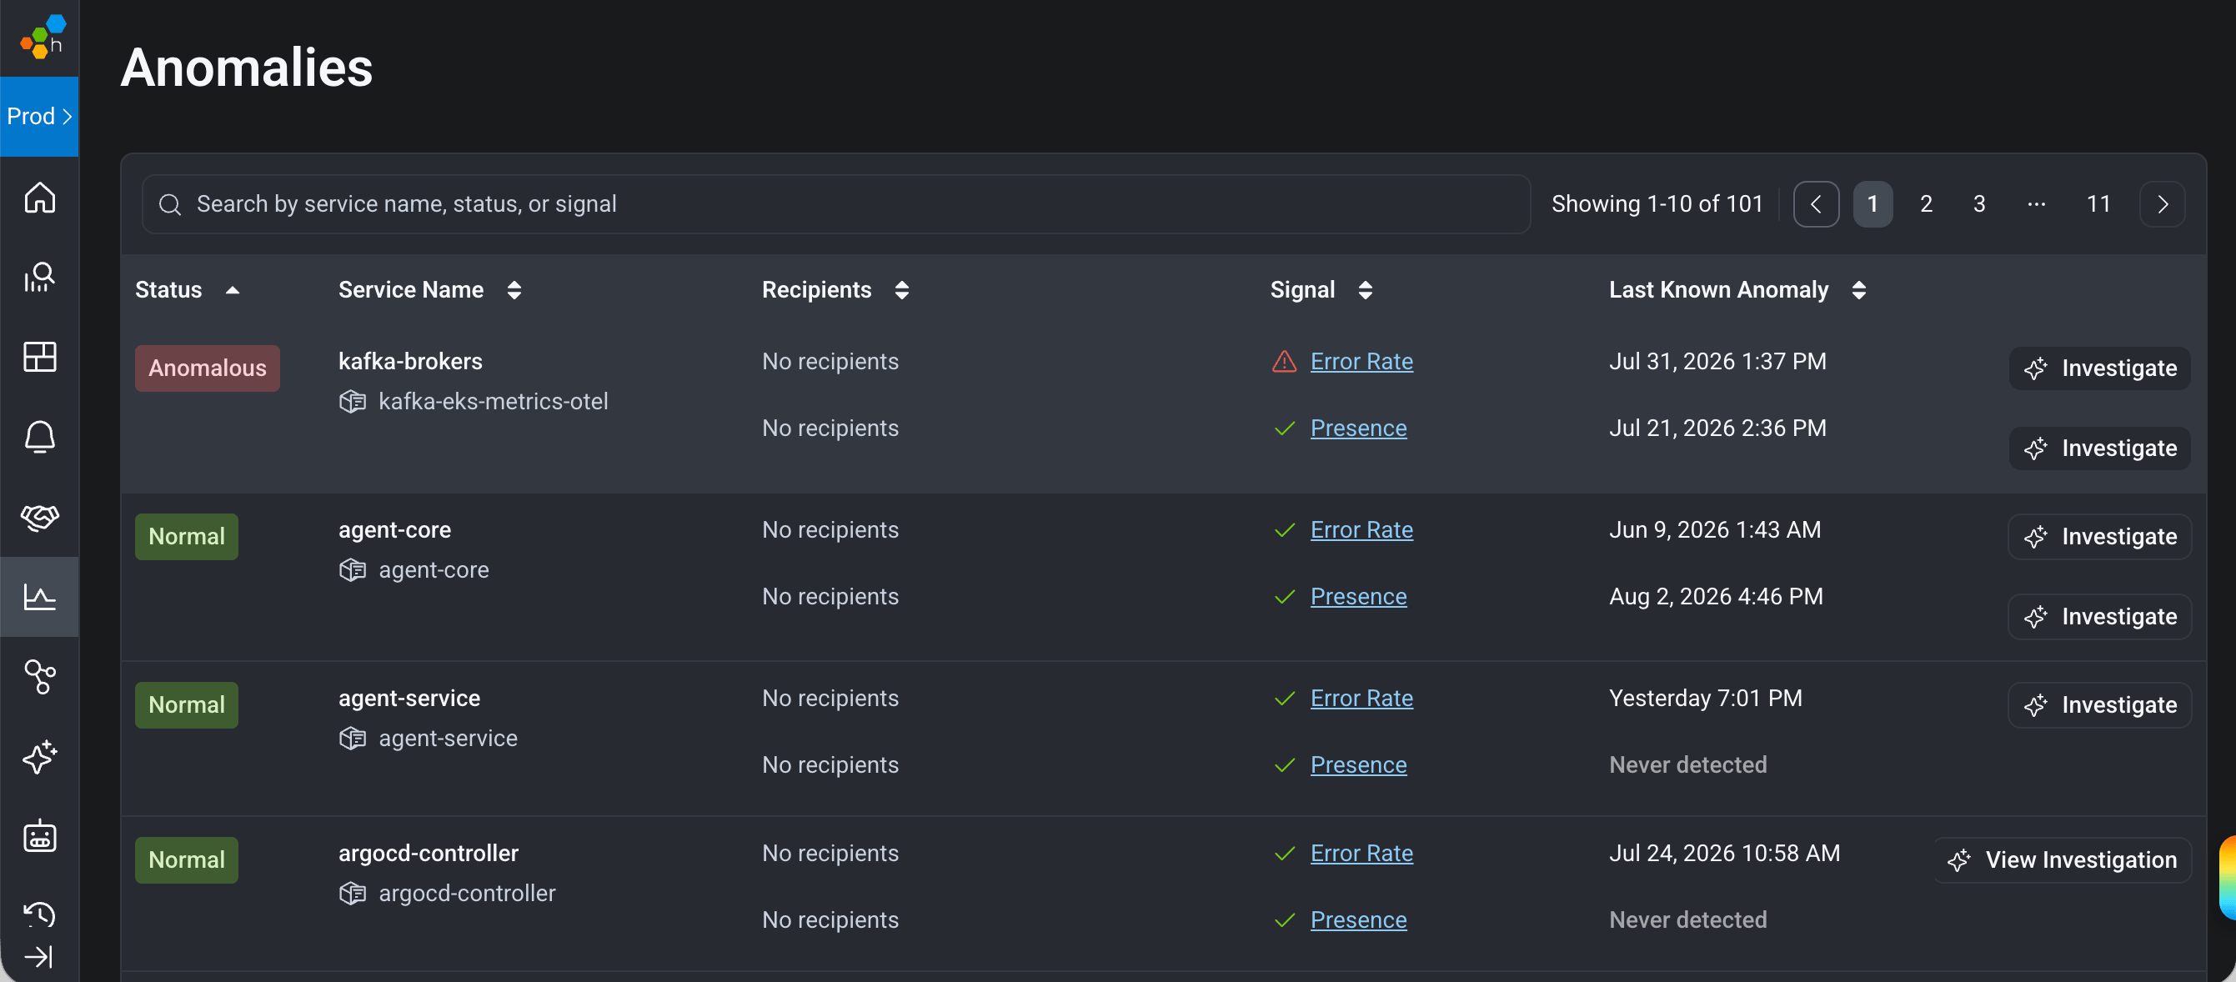Image resolution: width=2236 pixels, height=982 pixels.
Task: Expand the sidebar with arrow icon
Action: 40,957
